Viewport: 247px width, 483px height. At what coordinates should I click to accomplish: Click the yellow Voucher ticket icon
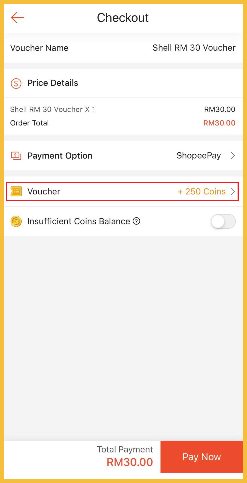(16, 191)
